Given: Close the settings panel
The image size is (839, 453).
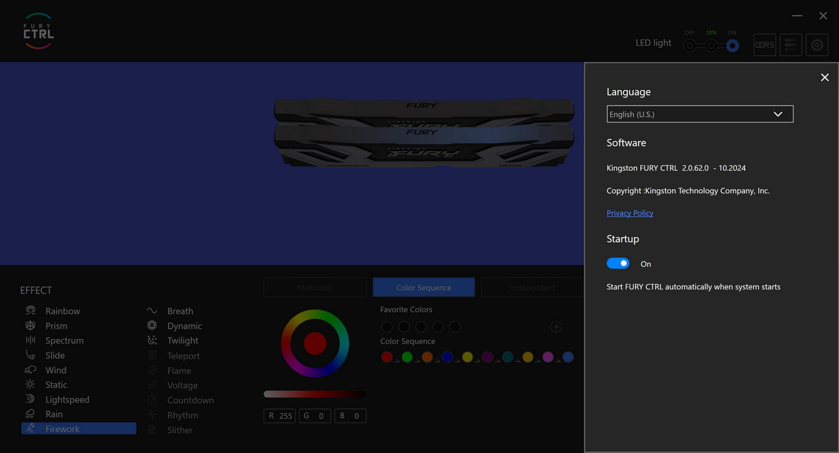Looking at the screenshot, I should (825, 77).
